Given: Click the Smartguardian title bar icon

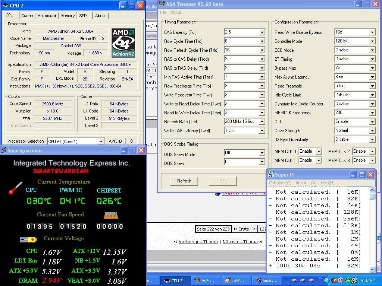Looking at the screenshot, I should point(3,150).
